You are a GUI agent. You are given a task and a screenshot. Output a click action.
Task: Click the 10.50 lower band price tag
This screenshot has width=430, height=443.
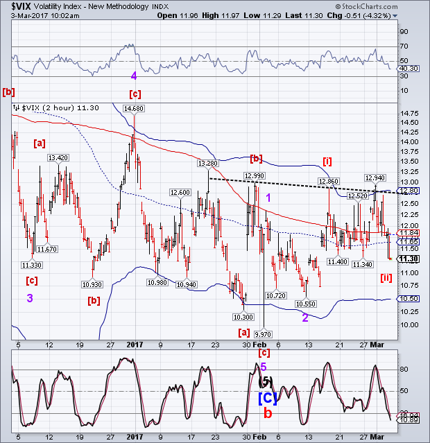[x=409, y=298]
